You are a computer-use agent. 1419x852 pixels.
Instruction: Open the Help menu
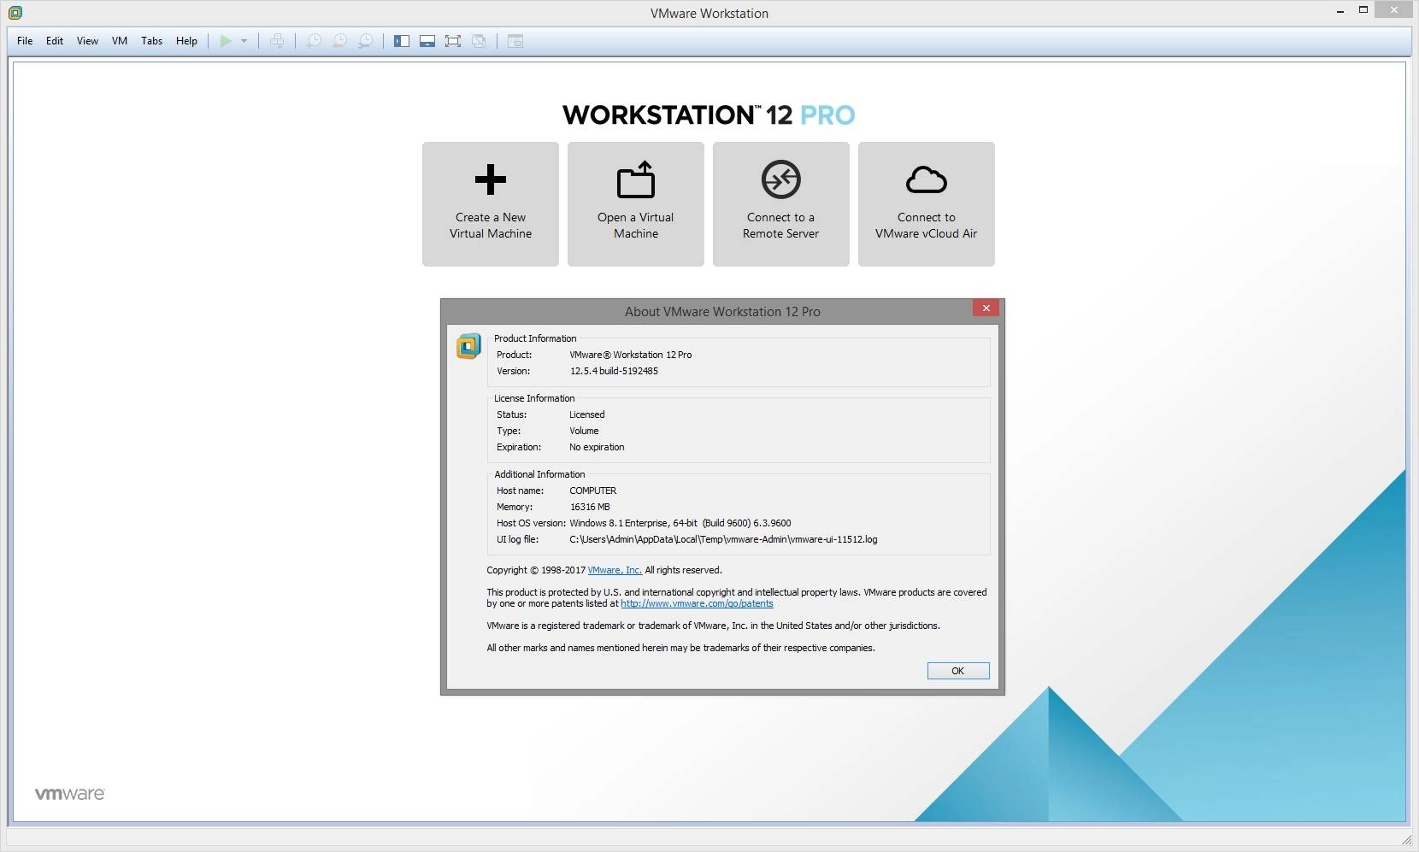pos(186,41)
